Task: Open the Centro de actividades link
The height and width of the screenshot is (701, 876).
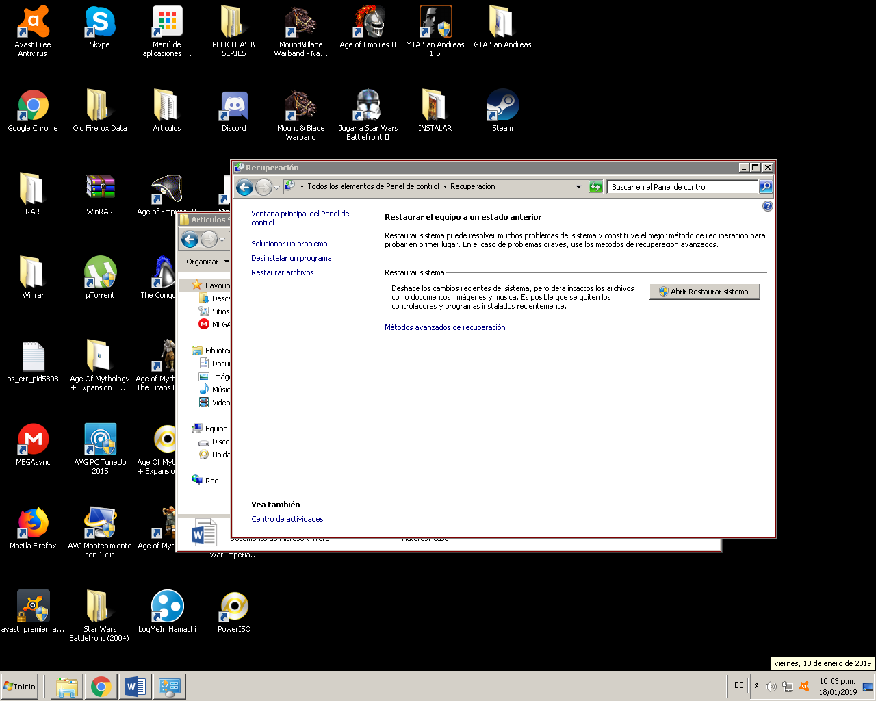Action: point(287,519)
